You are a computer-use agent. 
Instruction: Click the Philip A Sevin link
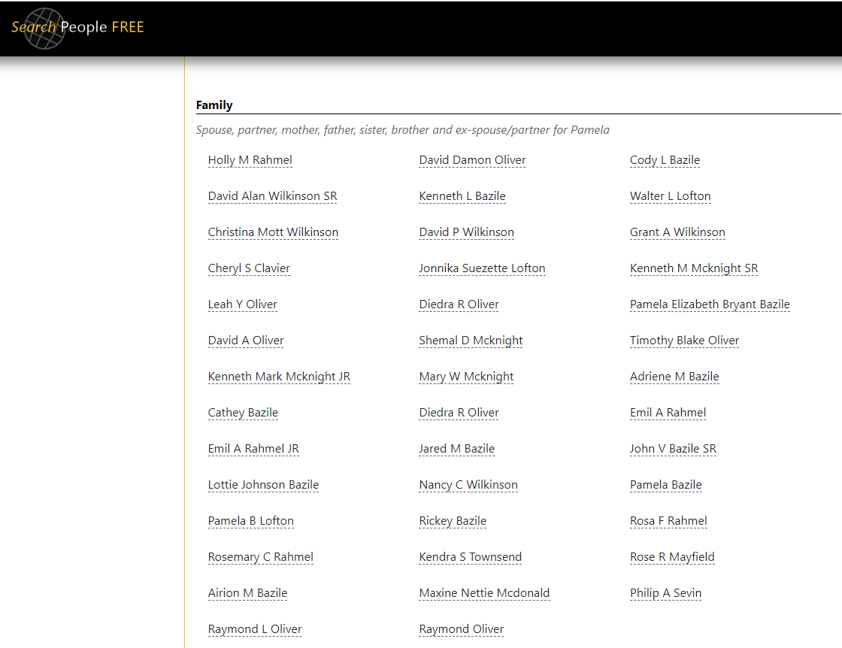(665, 593)
